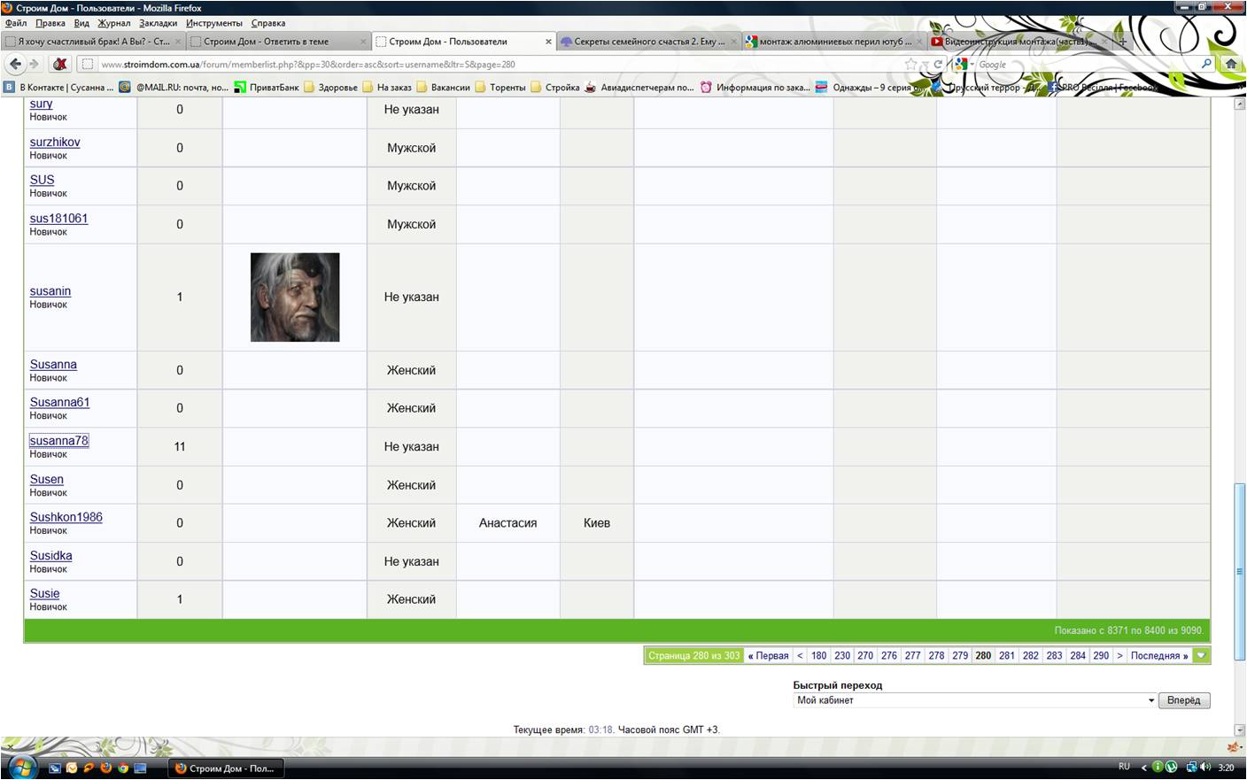Click the susanin avatar image
The image size is (1247, 780).
point(295,297)
